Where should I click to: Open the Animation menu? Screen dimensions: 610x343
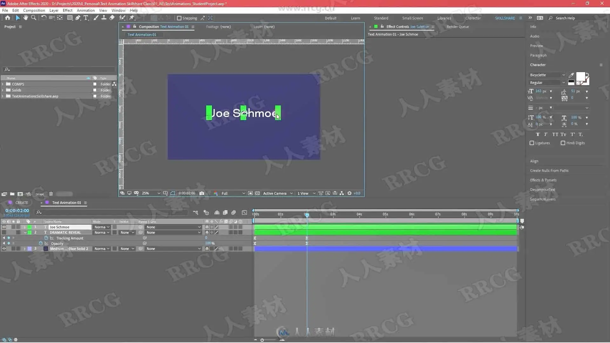[x=85, y=10]
